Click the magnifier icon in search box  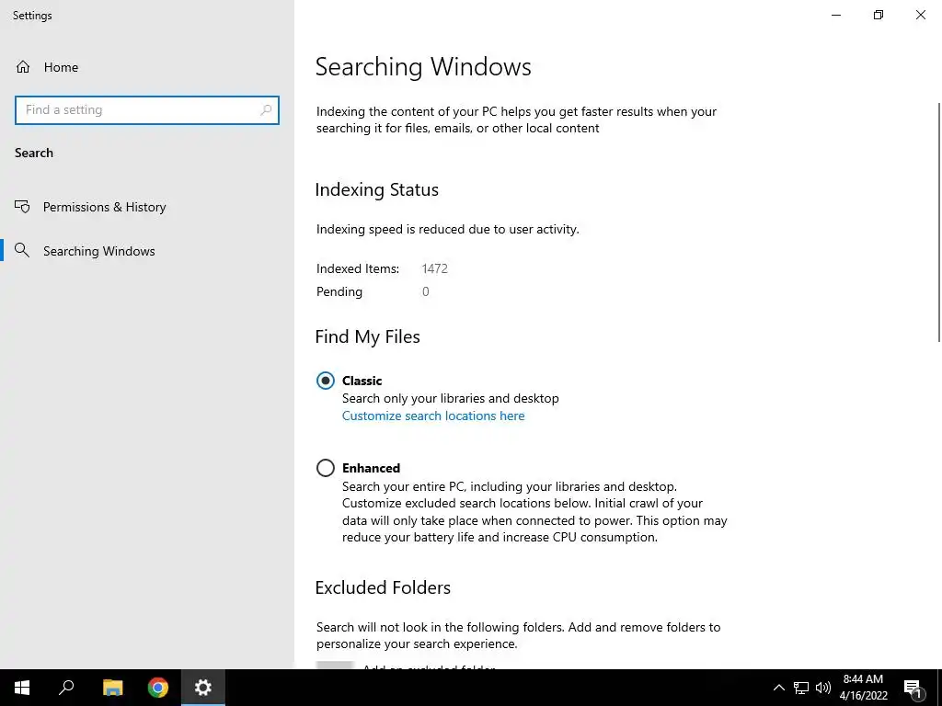(266, 110)
